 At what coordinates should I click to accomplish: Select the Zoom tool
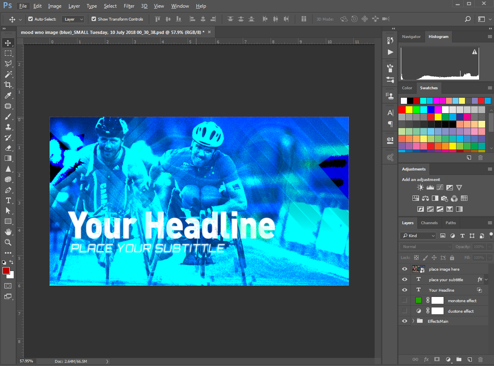point(8,242)
